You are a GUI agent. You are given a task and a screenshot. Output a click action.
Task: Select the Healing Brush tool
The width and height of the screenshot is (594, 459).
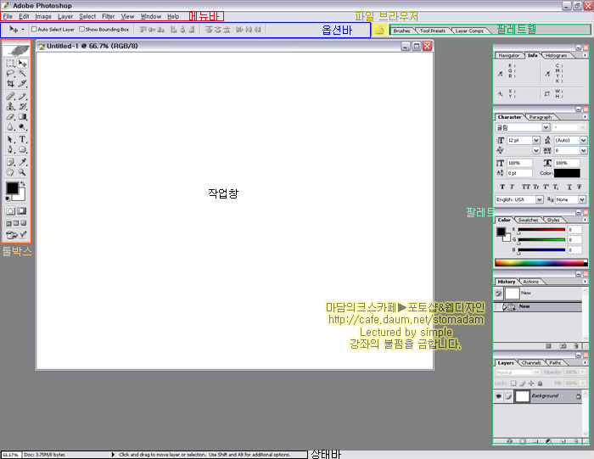tap(10, 96)
